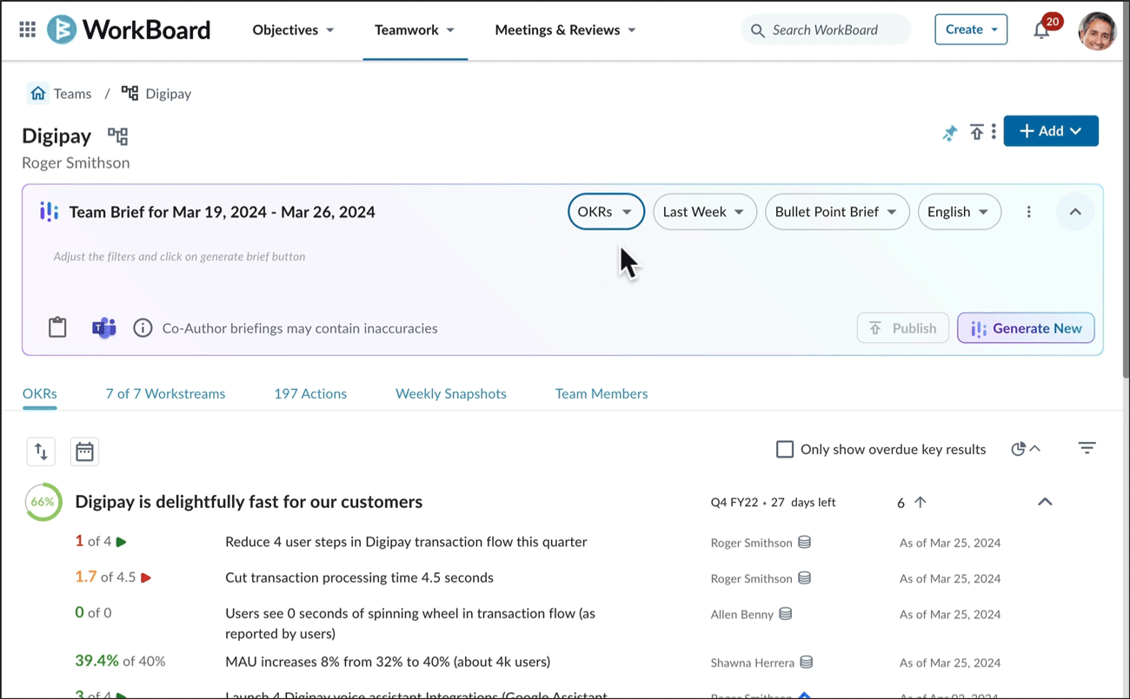Collapse Digipay is delightfully fast objective

(x=1045, y=502)
